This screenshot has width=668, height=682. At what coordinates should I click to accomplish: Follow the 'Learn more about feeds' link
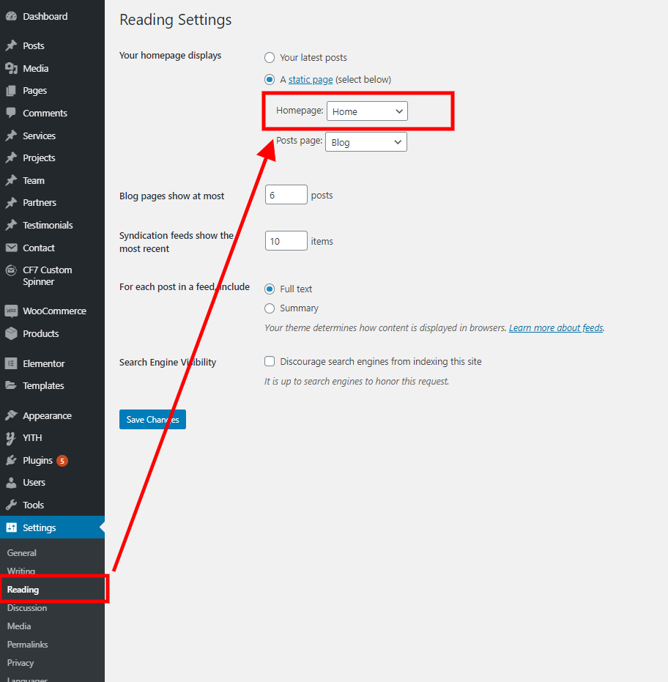click(556, 328)
